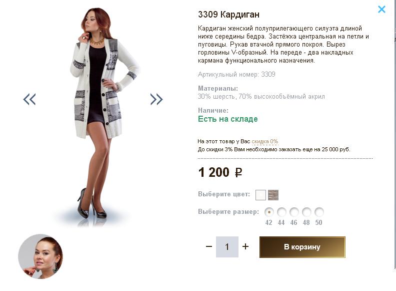Click the 1 200 ₽ price
This screenshot has height=291, width=396.
220,173
